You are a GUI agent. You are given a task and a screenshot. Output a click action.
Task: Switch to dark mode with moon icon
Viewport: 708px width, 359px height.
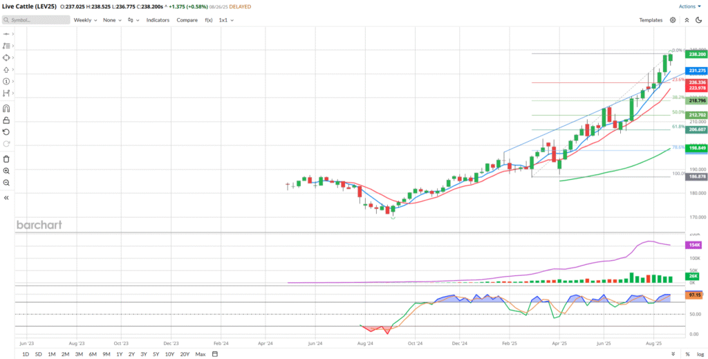pyautogui.click(x=687, y=20)
